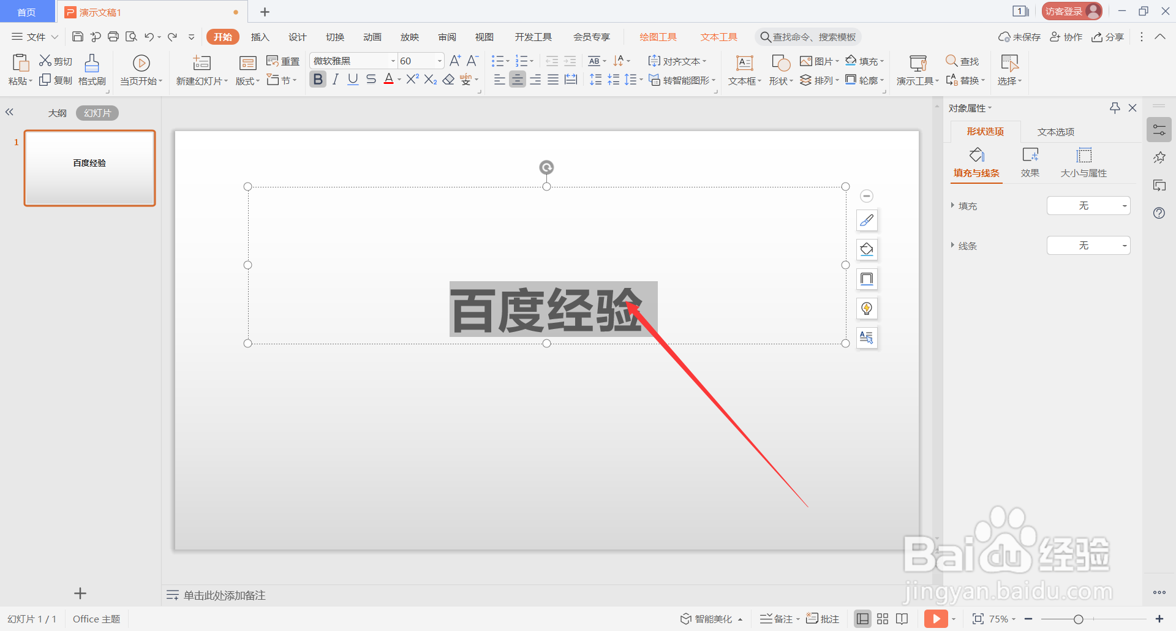
Task: Open the text highlight brush beside the slide
Action: (x=866, y=220)
